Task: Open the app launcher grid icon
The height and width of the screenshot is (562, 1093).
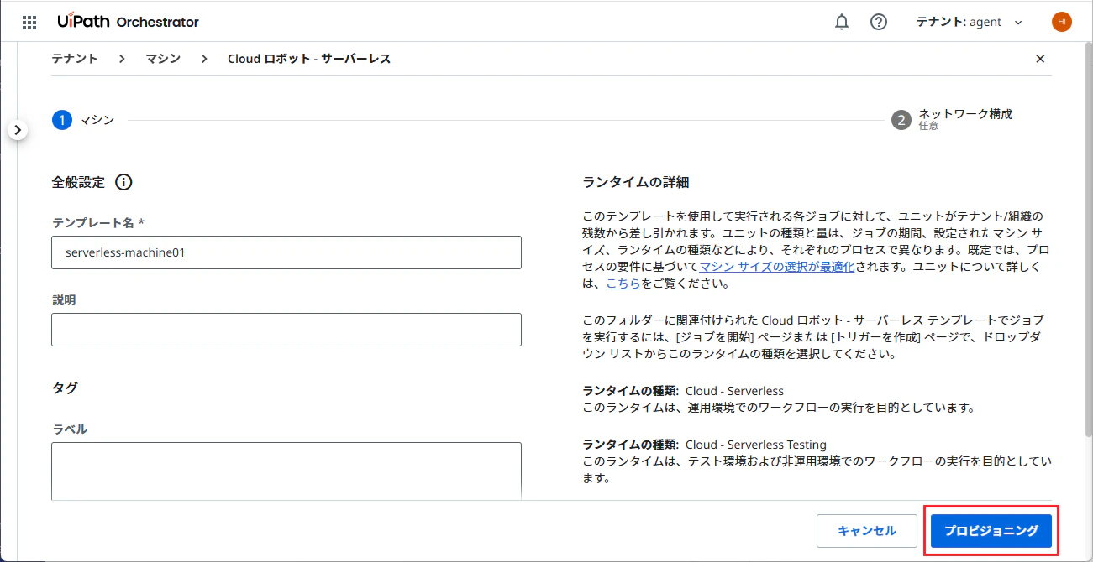Action: pyautogui.click(x=29, y=22)
